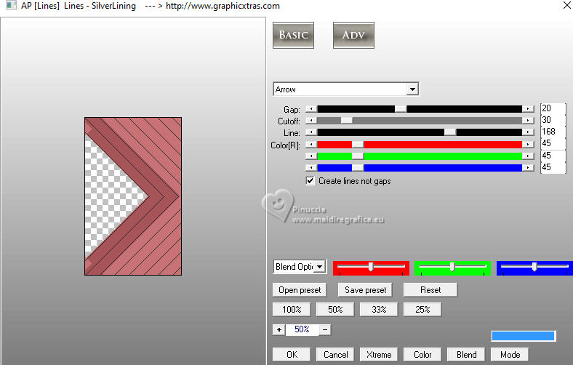
Task: Switch to the Basic tab
Action: tap(293, 35)
